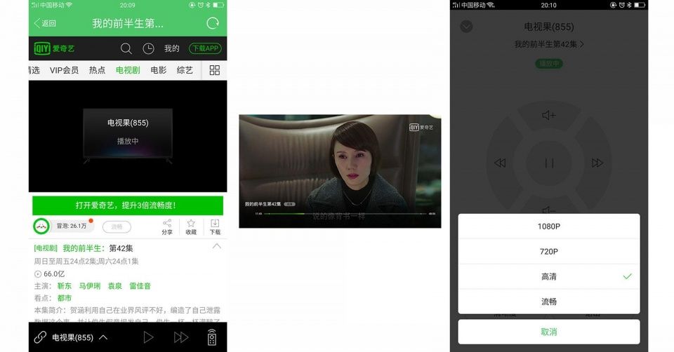The width and height of the screenshot is (674, 352).
Task: Open the iQIYI 爱奇艺 logo home
Action: pos(54,48)
